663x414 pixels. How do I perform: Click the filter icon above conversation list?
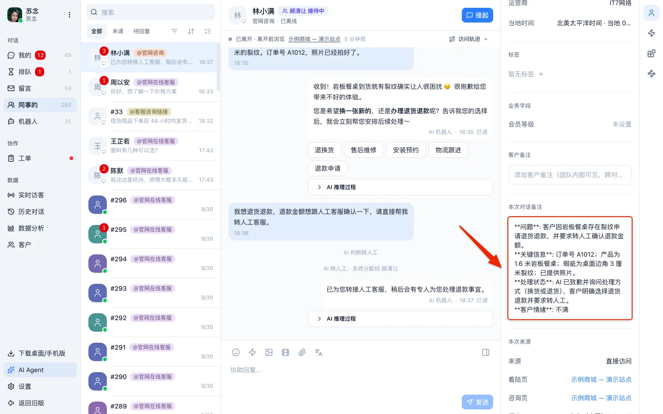pyautogui.click(x=174, y=31)
